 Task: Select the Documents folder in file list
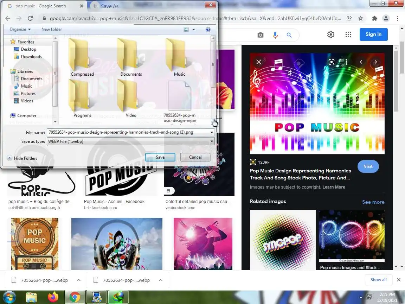[x=131, y=57]
